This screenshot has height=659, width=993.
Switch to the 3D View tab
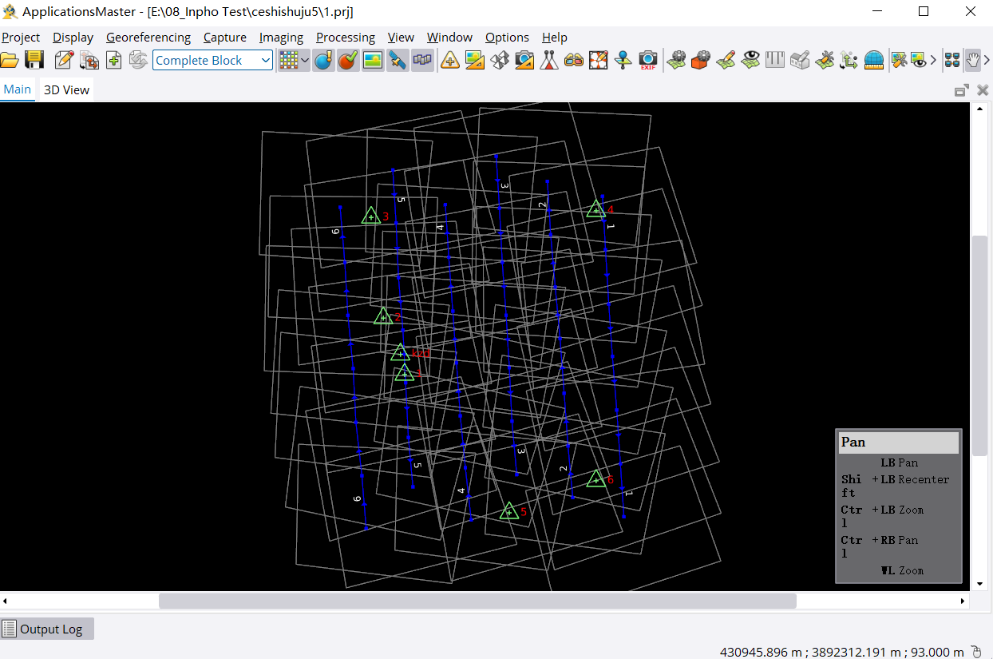point(66,90)
